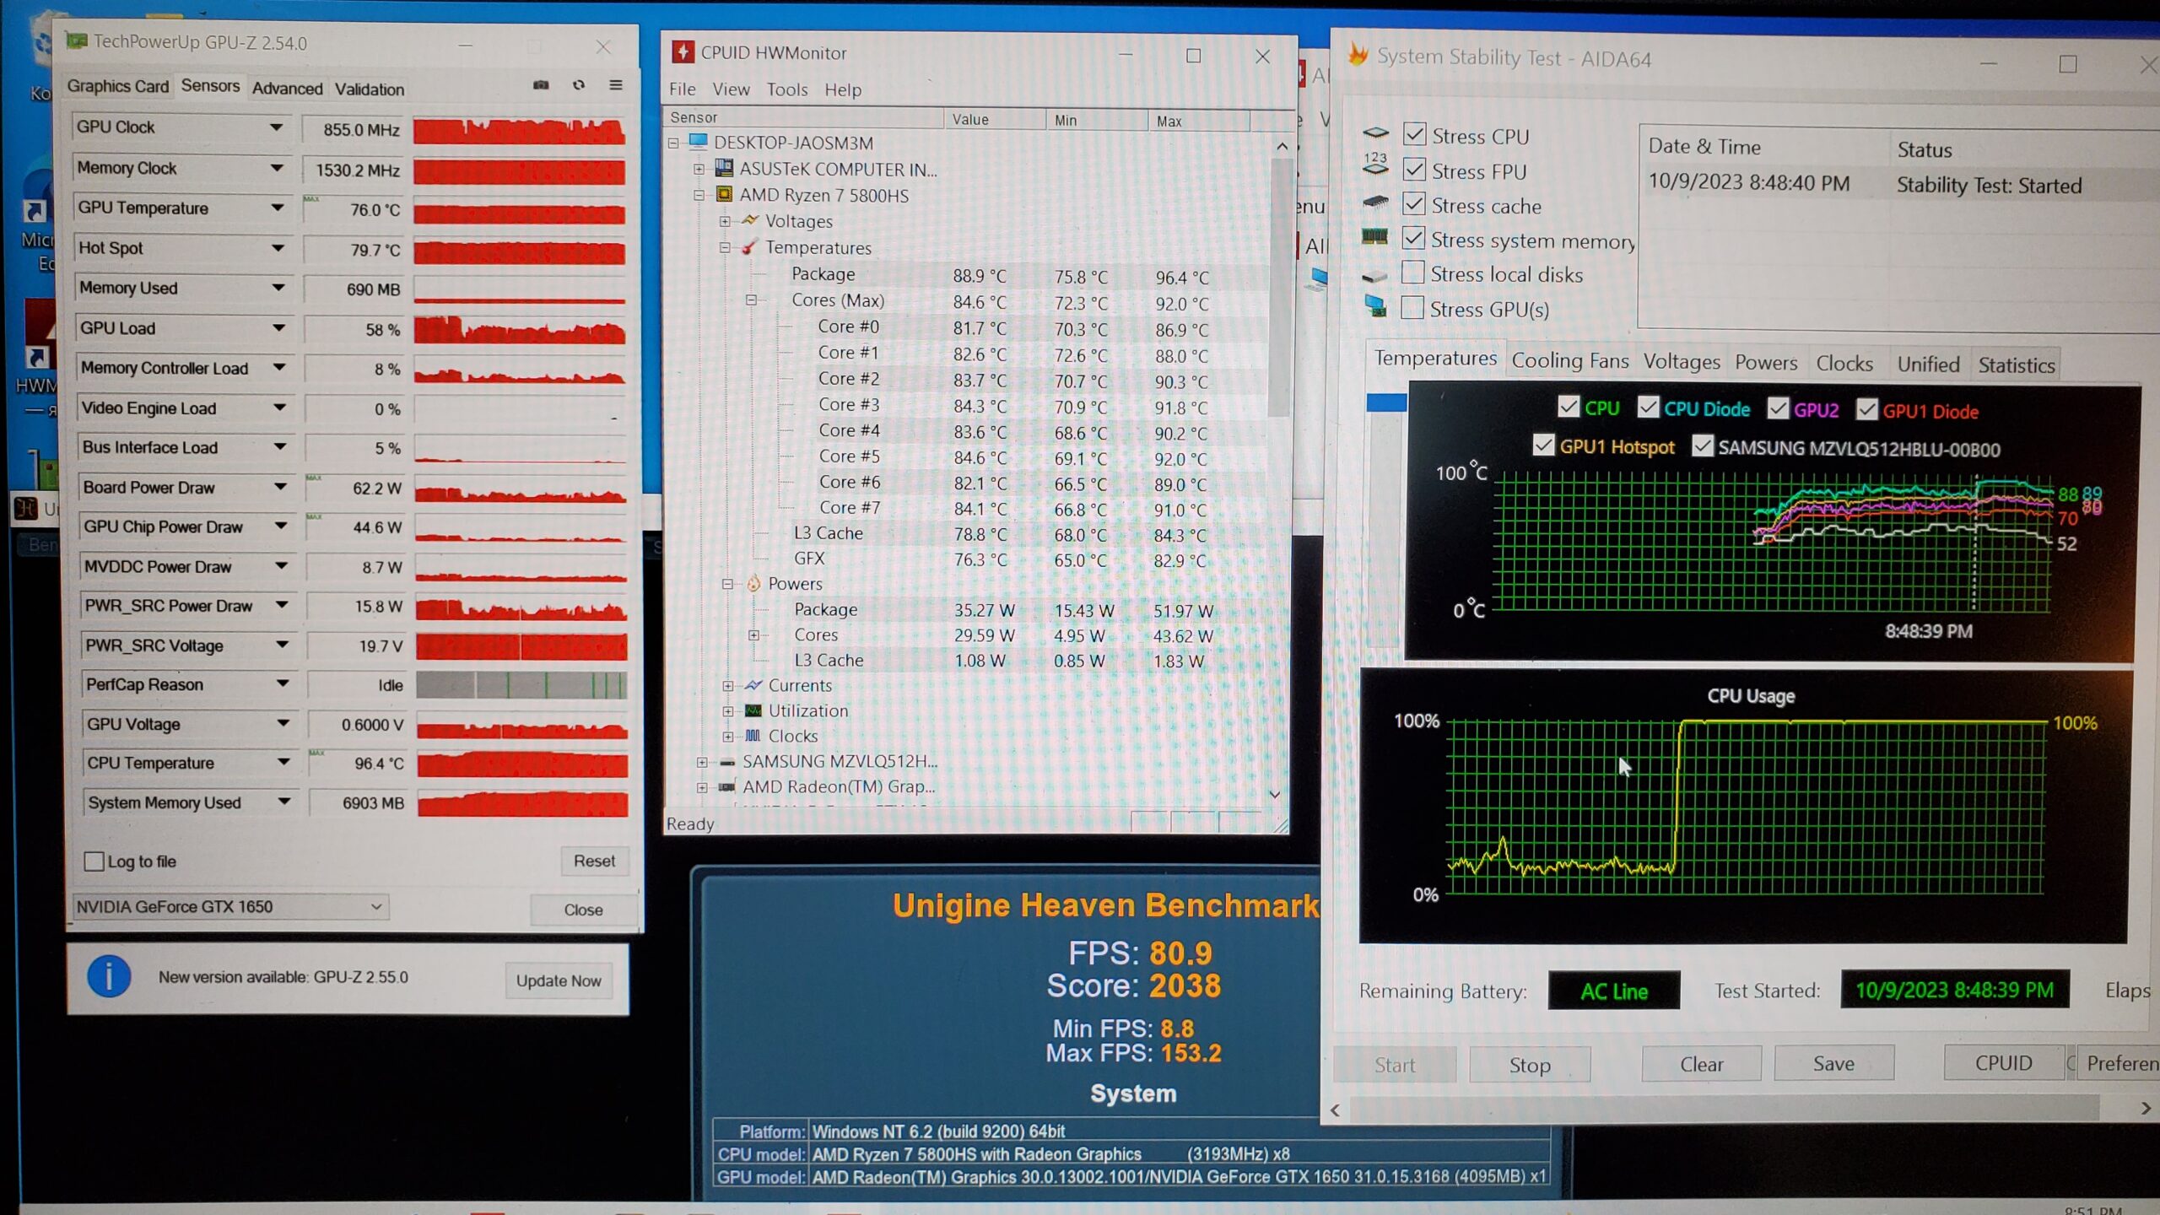Click the HWMonitor vertical scrollbar down arrow
The image size is (2160, 1215).
(x=1274, y=795)
